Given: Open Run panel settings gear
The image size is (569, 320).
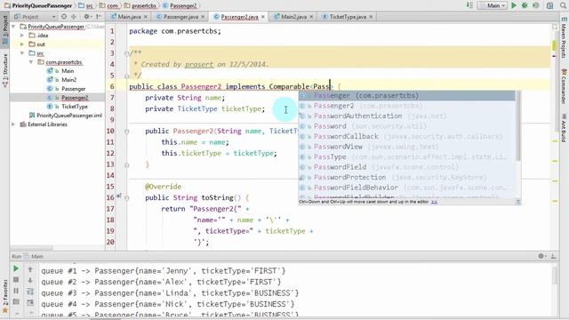Looking at the screenshot, I should 541,256.
